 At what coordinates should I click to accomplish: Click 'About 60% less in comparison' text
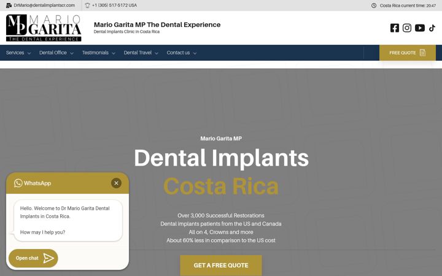(221, 240)
